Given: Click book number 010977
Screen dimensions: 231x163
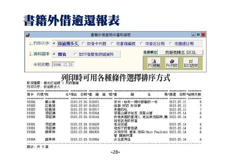Looking at the screenshot, I should (x=94, y=109).
